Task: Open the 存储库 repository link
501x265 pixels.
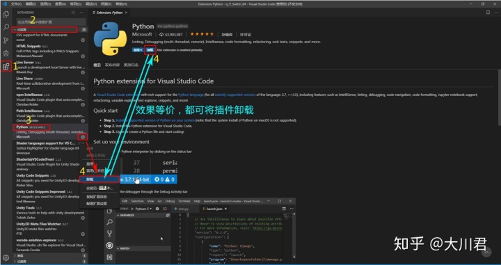Action: tap(227, 35)
